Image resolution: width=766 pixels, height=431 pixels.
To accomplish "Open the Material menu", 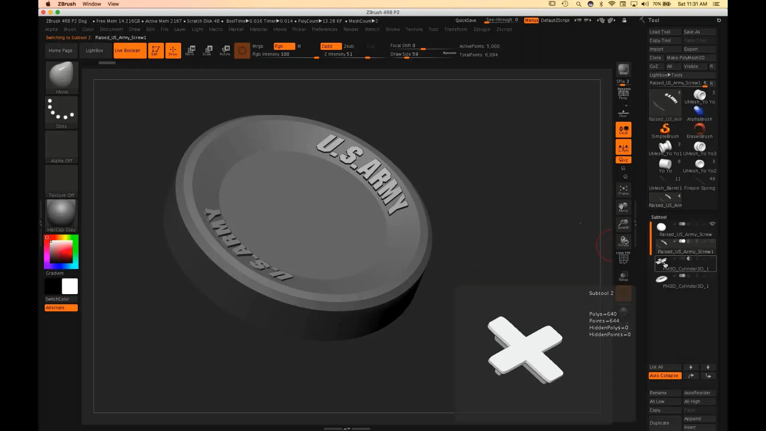I will pyautogui.click(x=259, y=29).
